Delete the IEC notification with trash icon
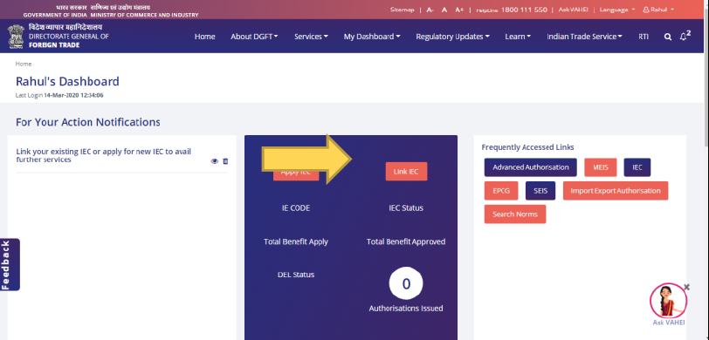This screenshot has width=709, height=340. [225, 161]
